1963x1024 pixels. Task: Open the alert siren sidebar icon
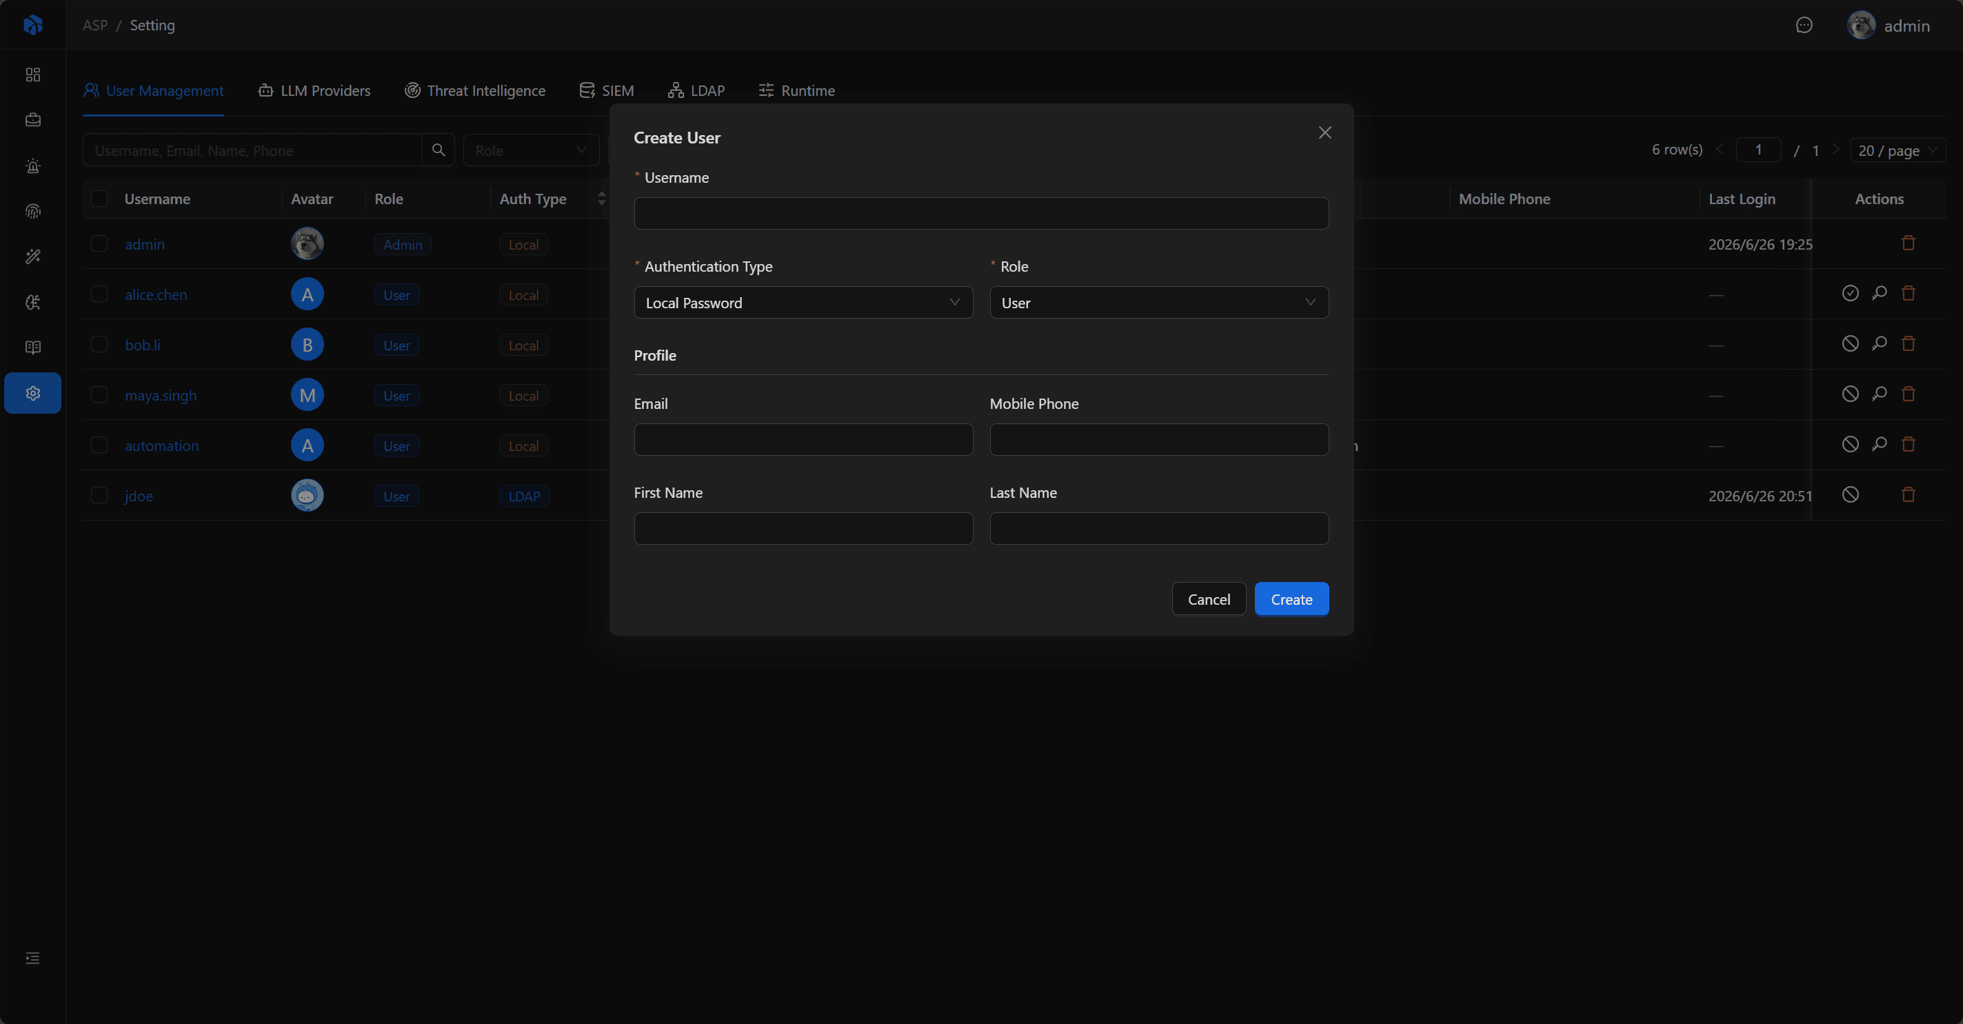coord(33,165)
